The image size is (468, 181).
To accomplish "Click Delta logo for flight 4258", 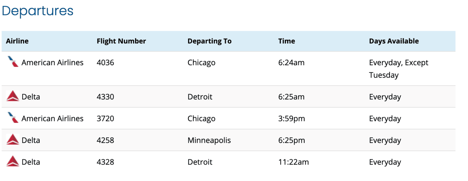I will pyautogui.click(x=13, y=140).
